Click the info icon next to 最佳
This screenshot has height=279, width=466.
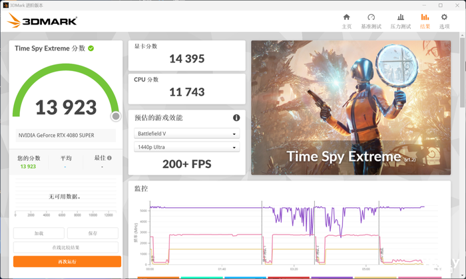click(109, 158)
